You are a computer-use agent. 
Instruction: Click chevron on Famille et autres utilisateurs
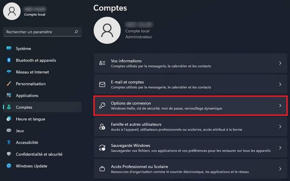coord(280,127)
